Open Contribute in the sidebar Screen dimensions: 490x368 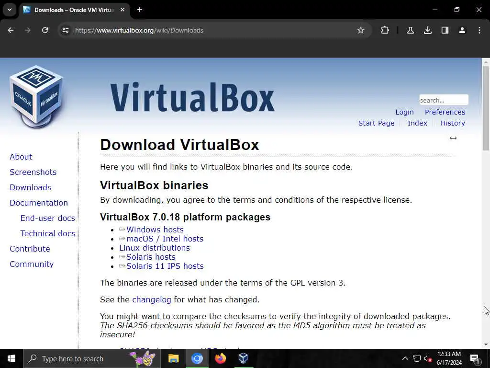click(30, 249)
